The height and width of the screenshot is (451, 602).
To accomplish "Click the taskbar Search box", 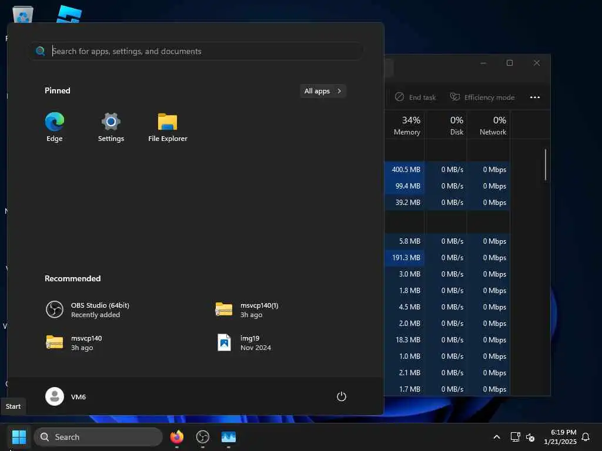I will click(98, 437).
